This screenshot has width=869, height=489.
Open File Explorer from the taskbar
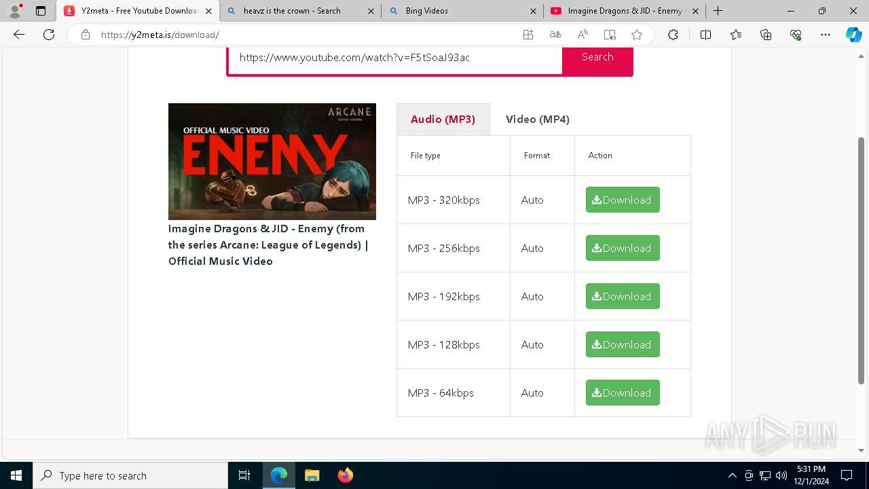pos(312,475)
